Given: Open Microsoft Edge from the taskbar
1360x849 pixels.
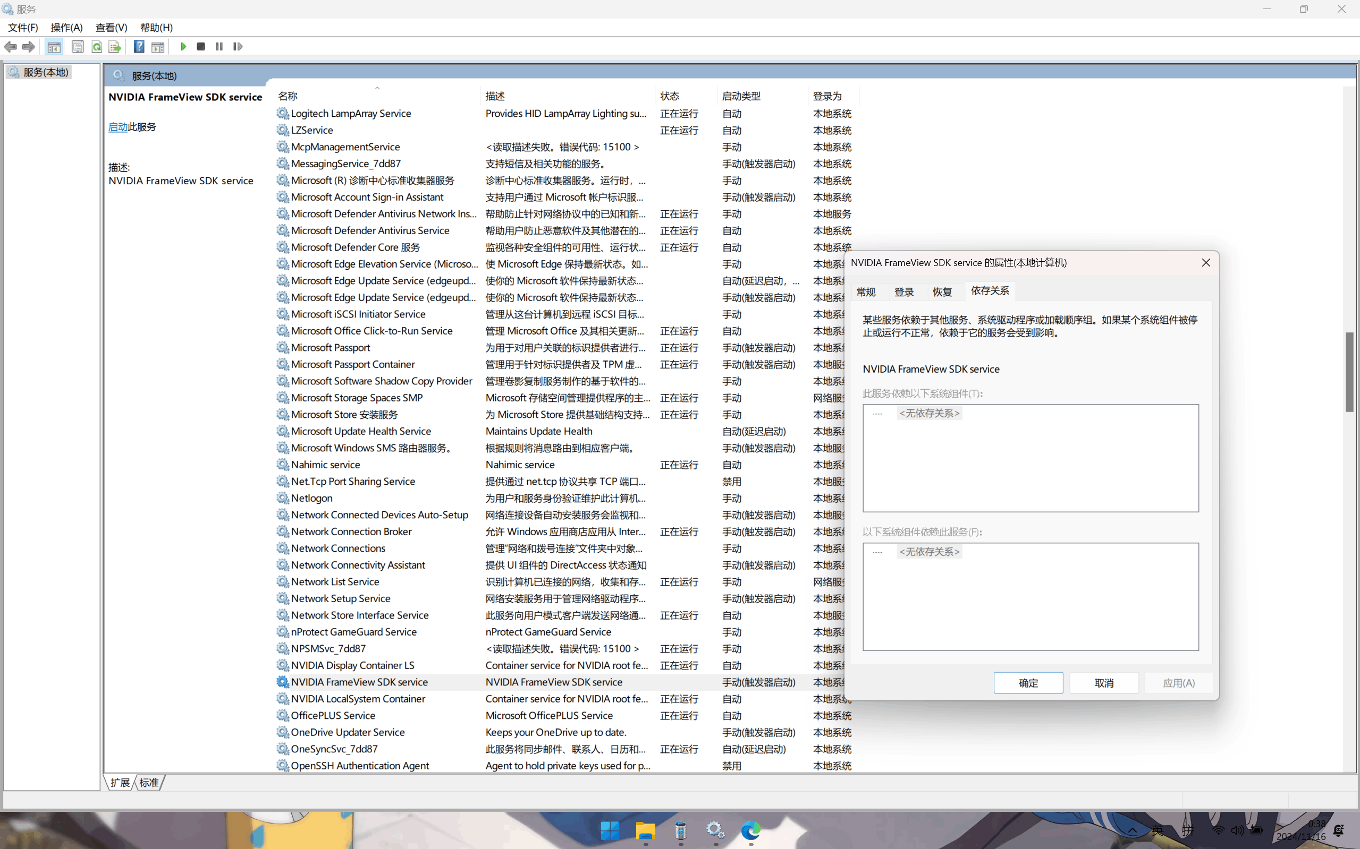Looking at the screenshot, I should pyautogui.click(x=750, y=830).
